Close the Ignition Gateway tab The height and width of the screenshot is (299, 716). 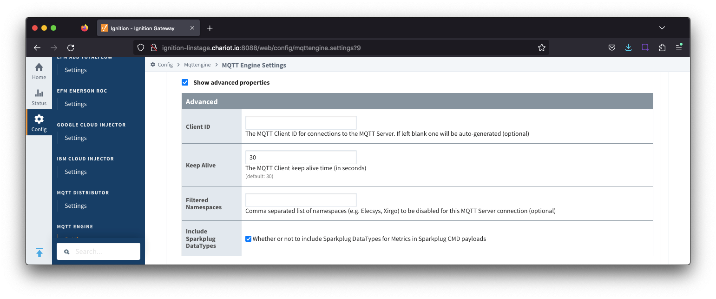(192, 28)
